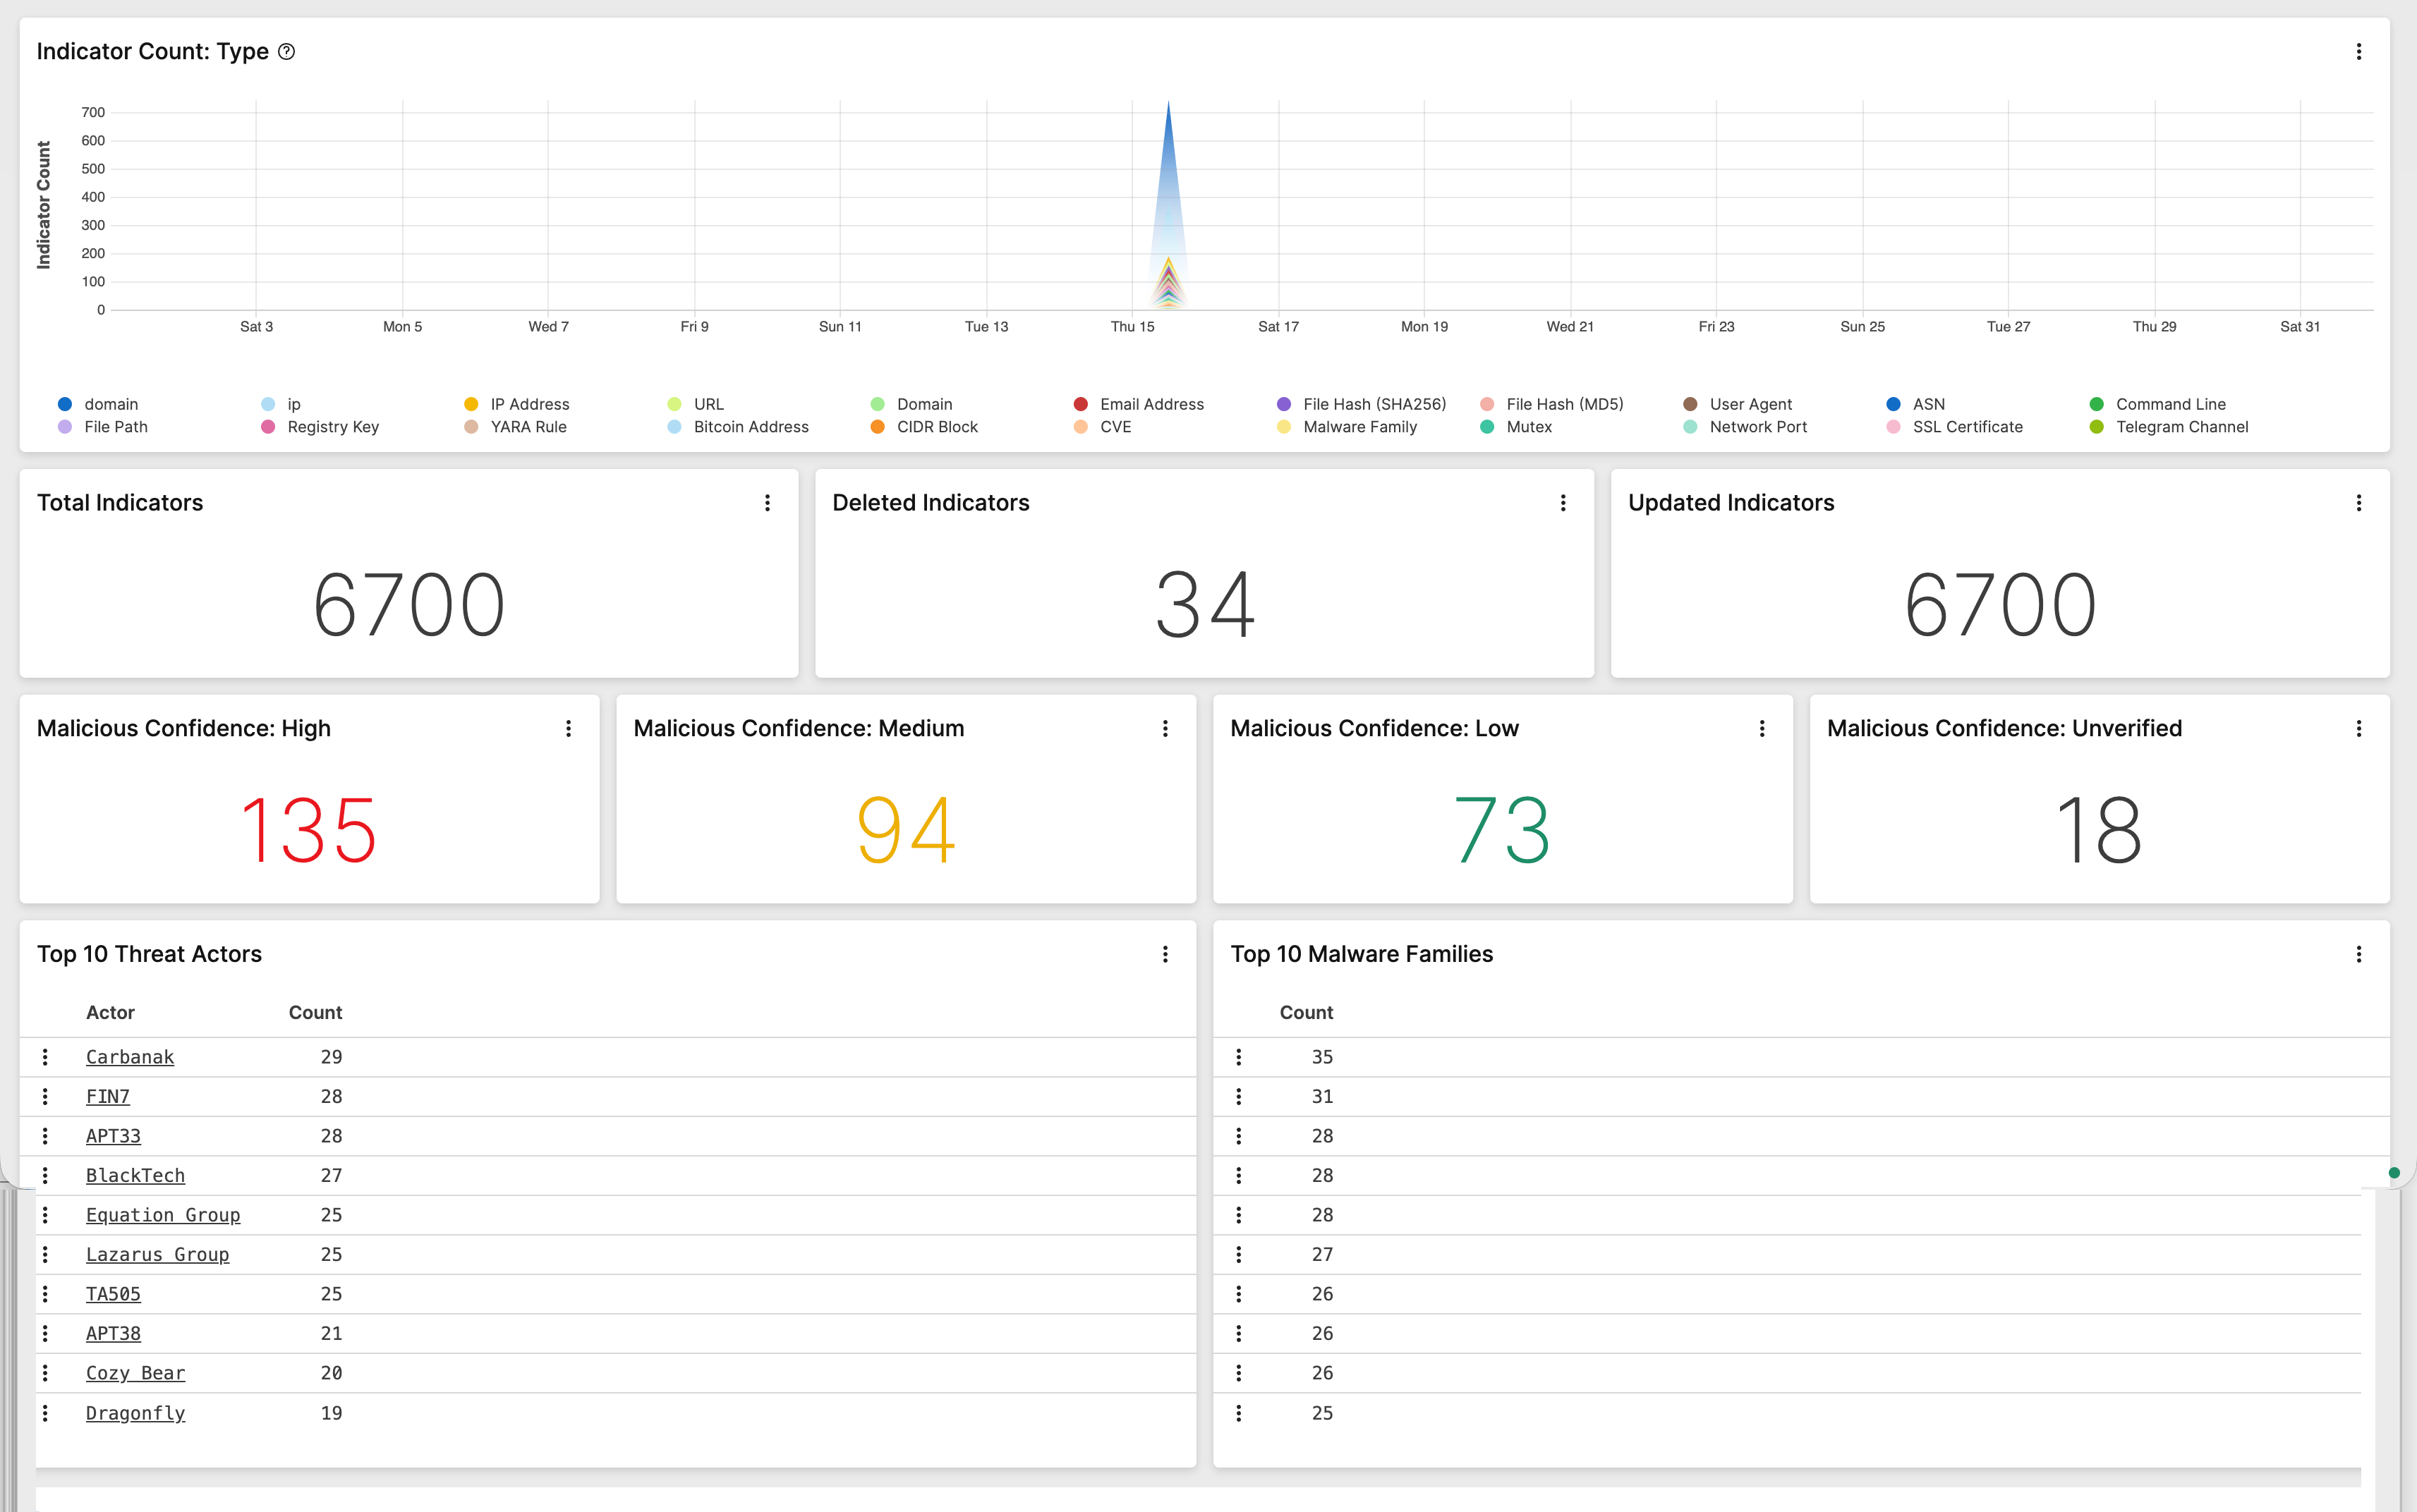This screenshot has height=1512, width=2417.
Task: Open the BlackTech actor link
Action: click(x=135, y=1176)
